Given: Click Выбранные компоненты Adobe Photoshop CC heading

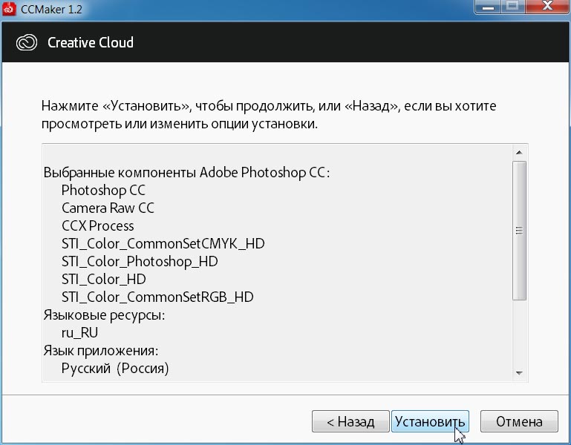Looking at the screenshot, I should pyautogui.click(x=186, y=172).
